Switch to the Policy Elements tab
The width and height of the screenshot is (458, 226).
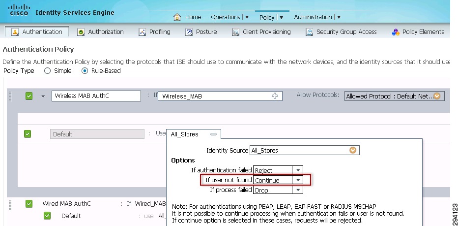tap(418, 32)
